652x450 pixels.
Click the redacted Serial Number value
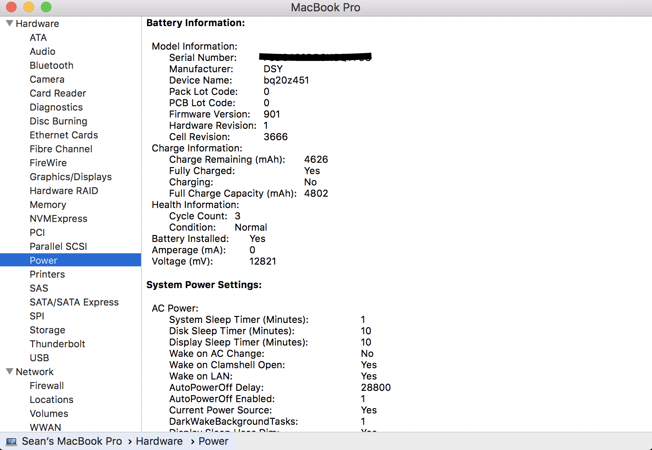click(316, 57)
